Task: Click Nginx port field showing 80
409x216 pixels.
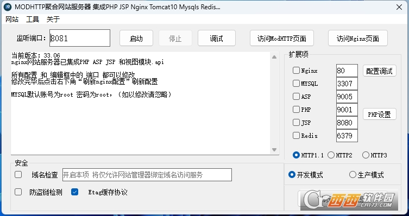Action: click(347, 71)
